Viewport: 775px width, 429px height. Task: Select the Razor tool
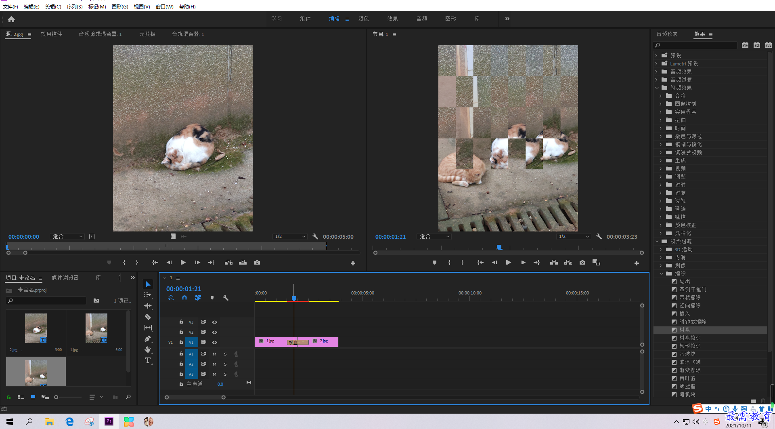(148, 317)
